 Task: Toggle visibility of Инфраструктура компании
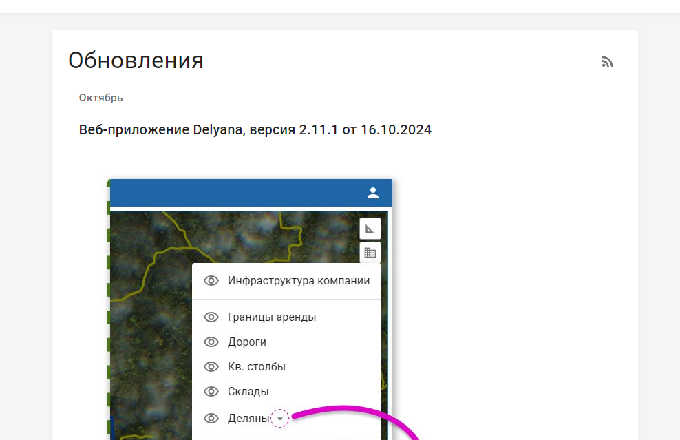click(x=211, y=281)
